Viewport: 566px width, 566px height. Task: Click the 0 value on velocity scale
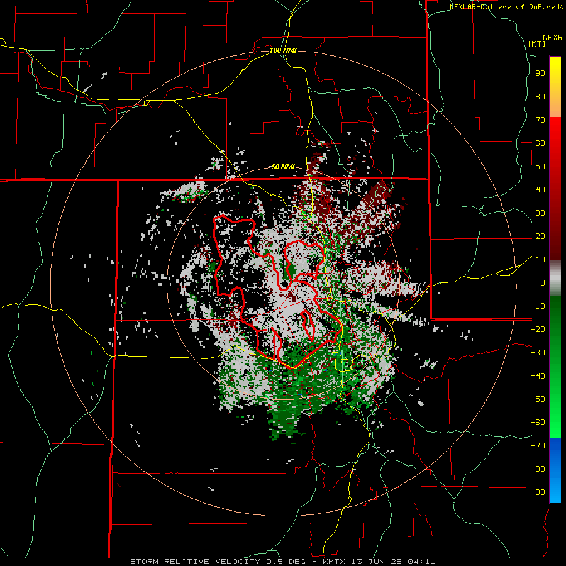[x=543, y=282]
